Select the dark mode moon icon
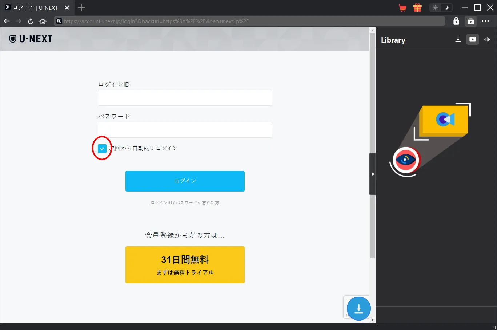 (x=447, y=8)
